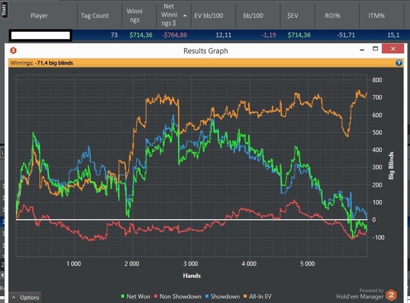Select the Net Winnings cell -$764,86
This screenshot has height=303, width=410.
175,35
